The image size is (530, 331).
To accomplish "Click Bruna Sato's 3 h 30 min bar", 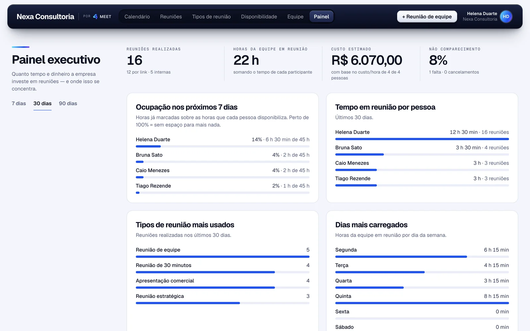I will (422, 155).
